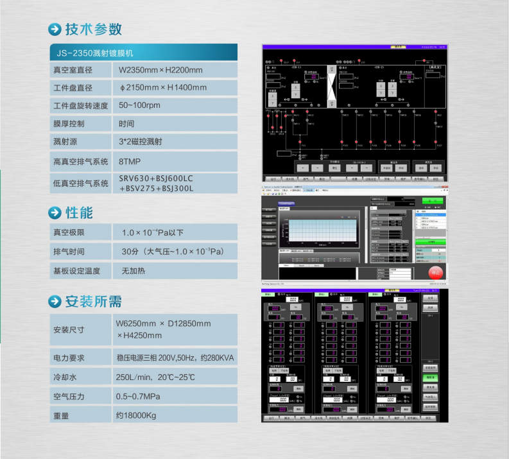Click the value 50~100rpm

point(139,105)
